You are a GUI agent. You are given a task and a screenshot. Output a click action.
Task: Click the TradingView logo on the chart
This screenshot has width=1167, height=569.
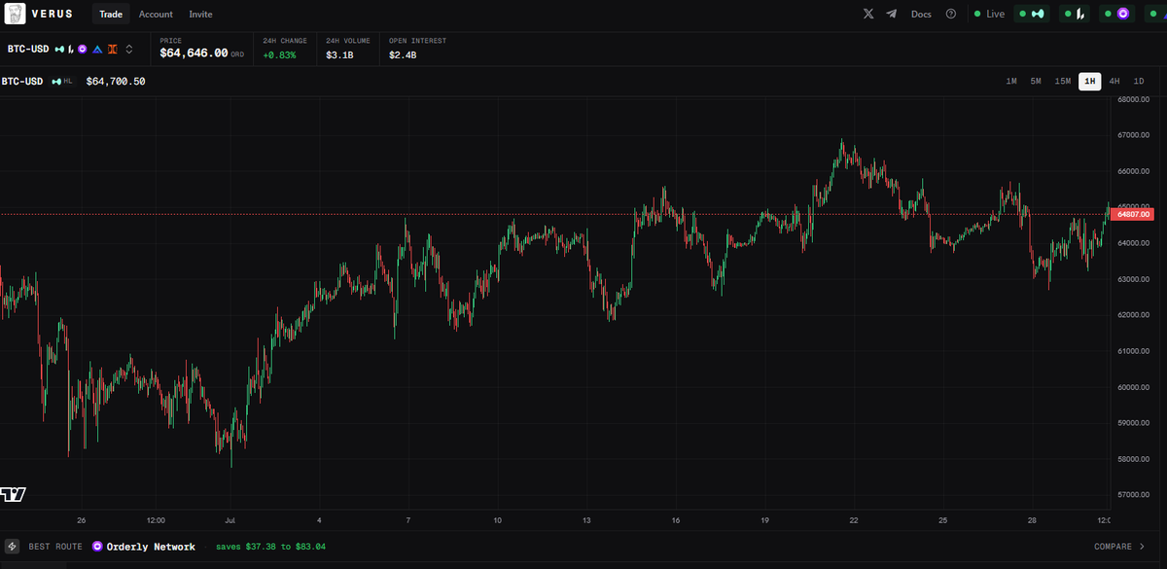[x=13, y=494]
